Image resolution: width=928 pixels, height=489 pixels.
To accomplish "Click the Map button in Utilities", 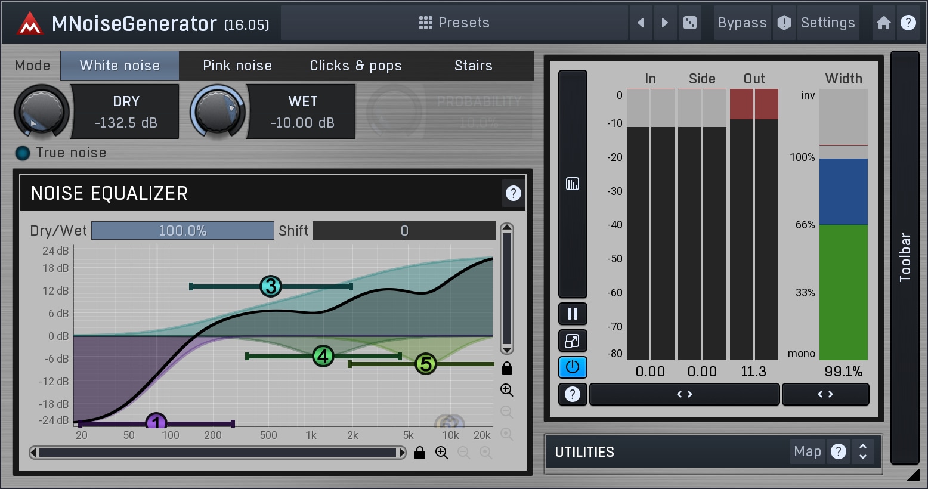I will coord(808,451).
